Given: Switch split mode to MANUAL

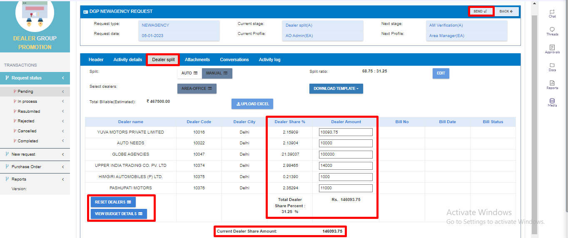Looking at the screenshot, I should pos(217,73).
